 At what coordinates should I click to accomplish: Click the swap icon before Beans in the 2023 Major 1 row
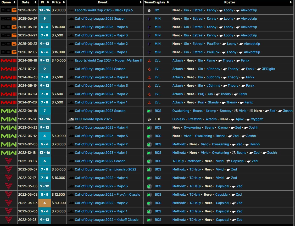click(x=234, y=153)
